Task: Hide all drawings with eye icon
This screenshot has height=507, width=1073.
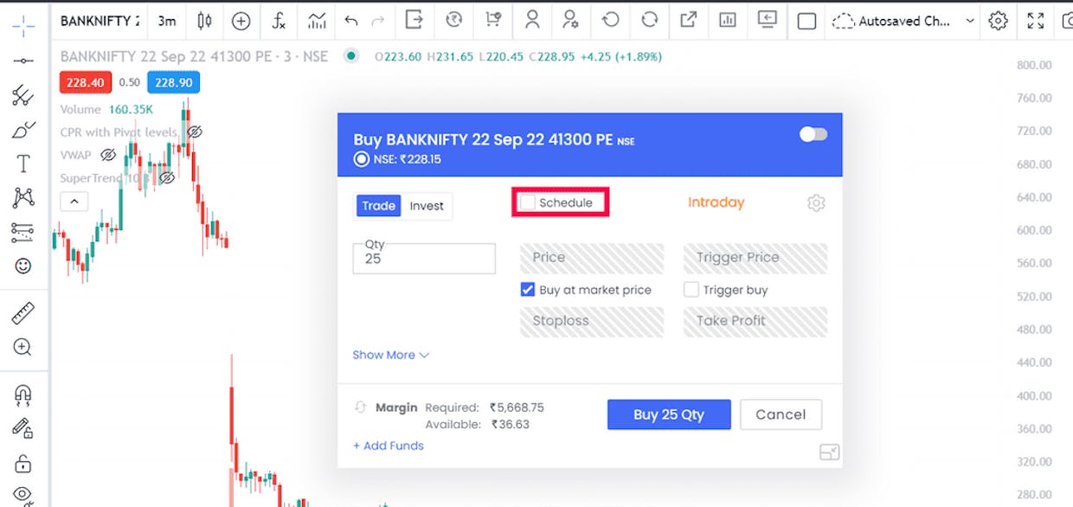Action: pyautogui.click(x=23, y=496)
